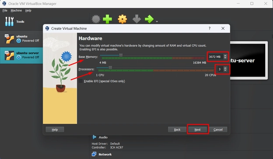Maximize the VirtualBox Manager window
The height and width of the screenshot is (159, 273).
252,3
